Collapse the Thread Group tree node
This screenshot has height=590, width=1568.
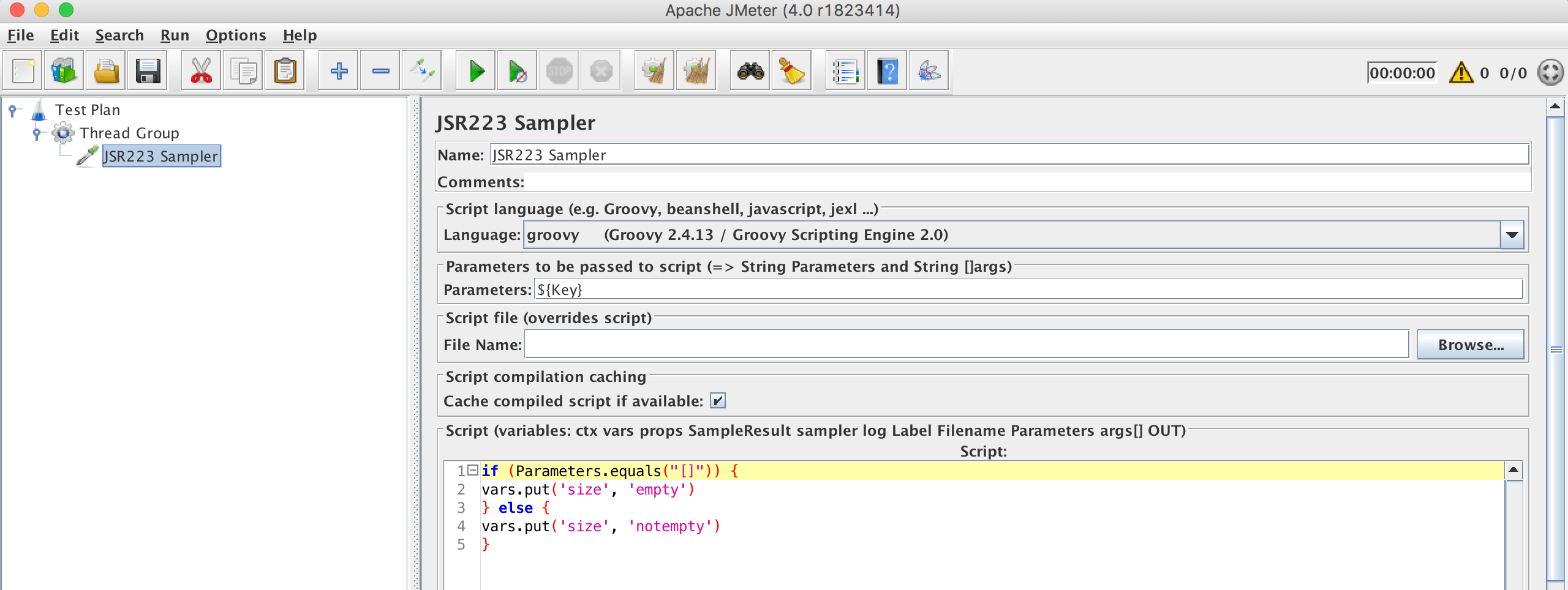pos(37,133)
